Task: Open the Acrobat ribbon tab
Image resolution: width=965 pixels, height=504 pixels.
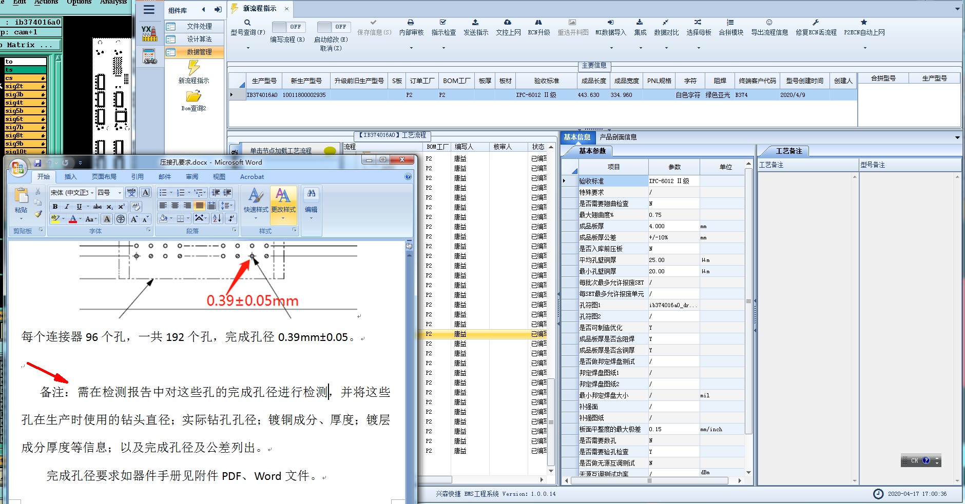Action: [252, 177]
